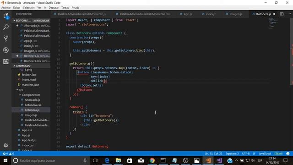Click ESLint status bar item
The width and height of the screenshot is (293, 165).
click(278, 154)
